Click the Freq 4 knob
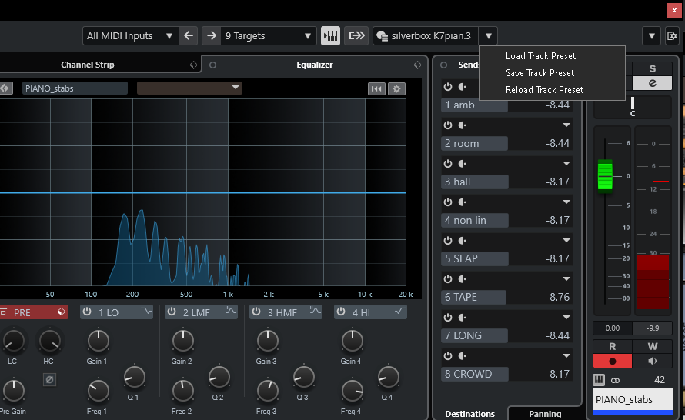The width and height of the screenshot is (685, 420). tap(352, 392)
